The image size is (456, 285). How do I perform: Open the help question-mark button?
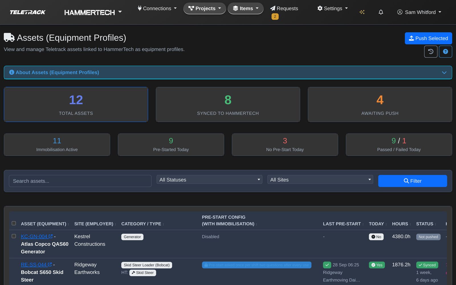click(445, 52)
